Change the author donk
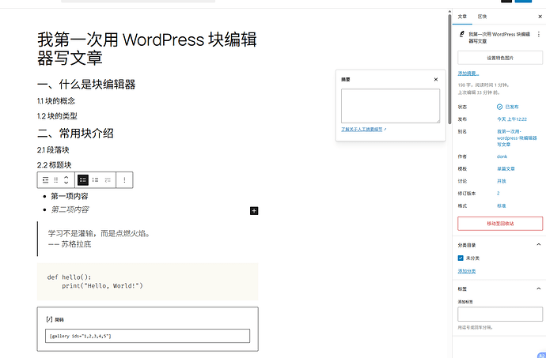 pos(502,156)
